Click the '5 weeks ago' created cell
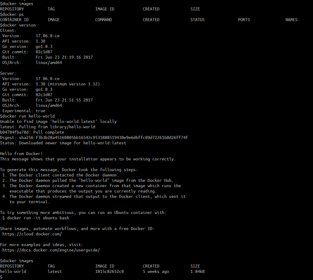Image resolution: width=313 pixels, height=280 pixels. pos(156,271)
